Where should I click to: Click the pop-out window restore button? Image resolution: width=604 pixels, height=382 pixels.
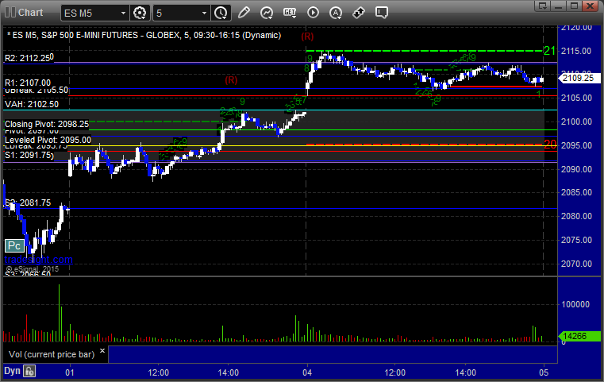(x=543, y=6)
